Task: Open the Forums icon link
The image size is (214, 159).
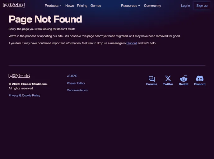Action: [x=151, y=81]
